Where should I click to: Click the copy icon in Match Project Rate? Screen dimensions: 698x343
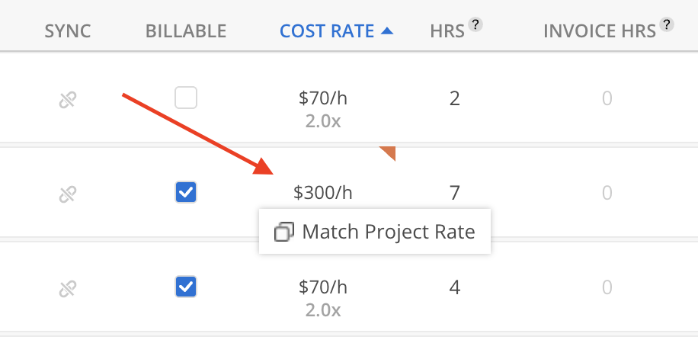[x=283, y=232]
